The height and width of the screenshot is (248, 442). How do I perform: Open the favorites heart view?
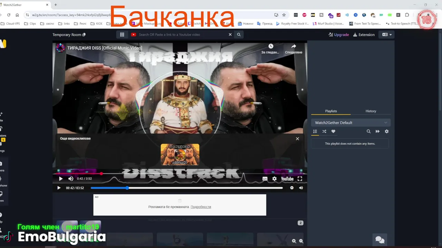click(x=333, y=131)
